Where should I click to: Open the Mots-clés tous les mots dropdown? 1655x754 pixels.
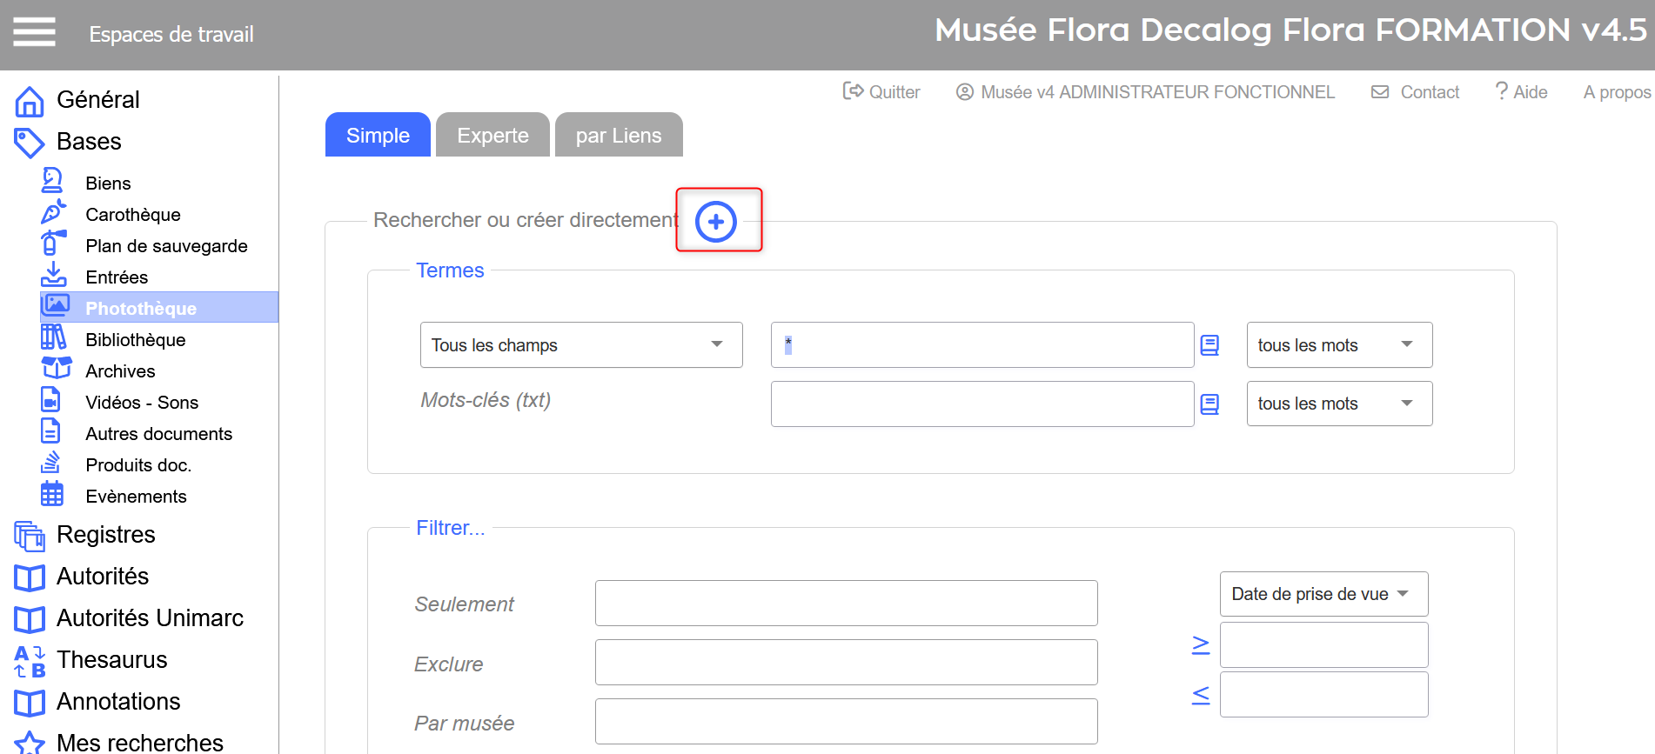coord(1338,404)
